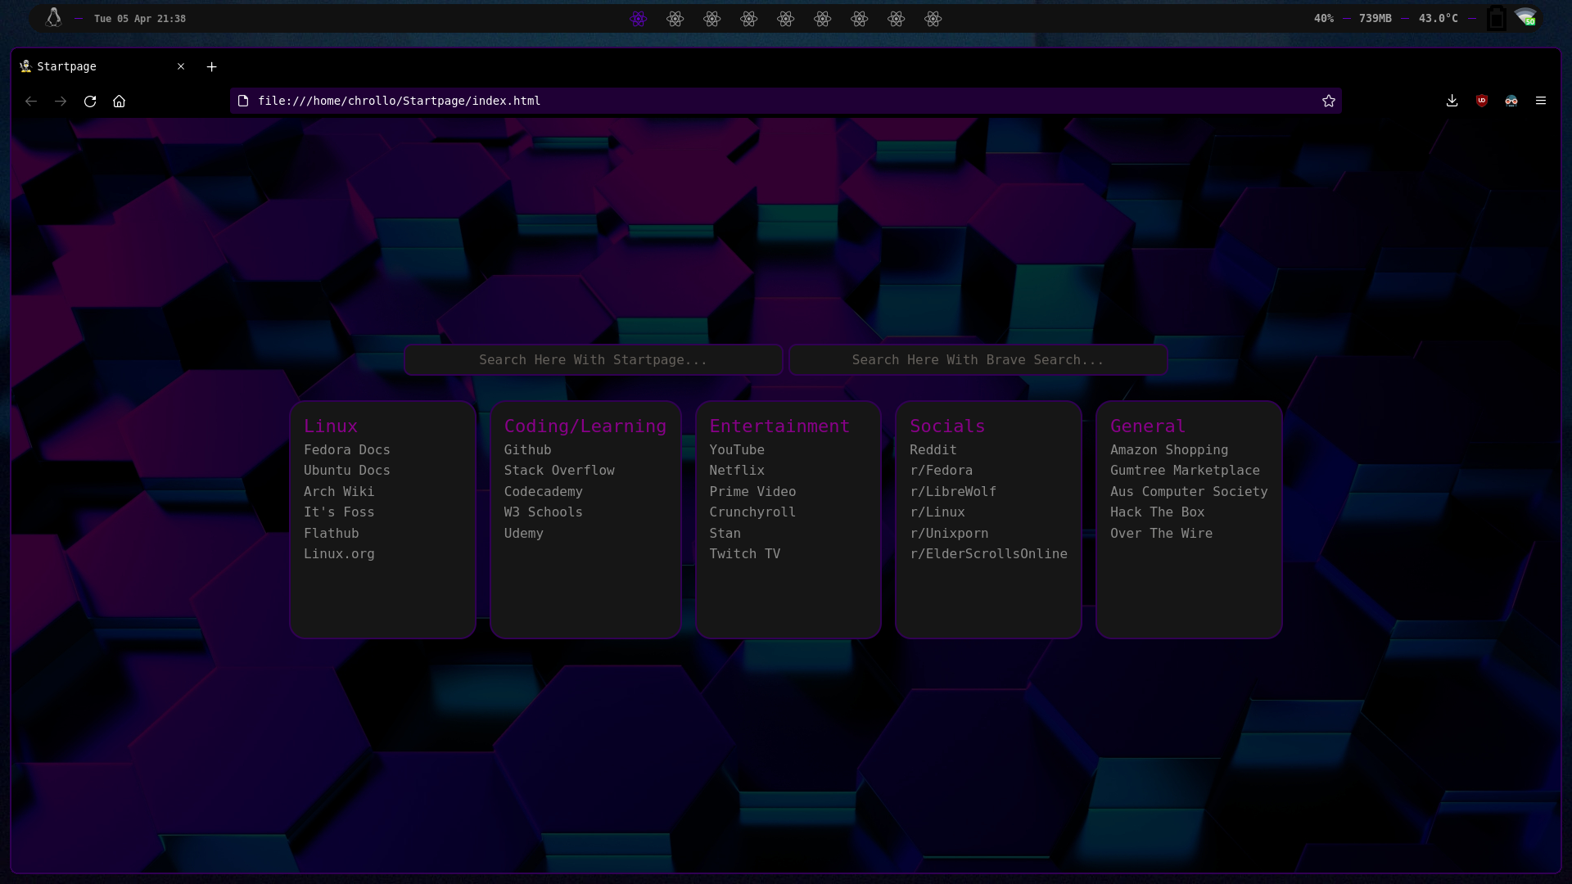
Task: Open the Linux.org link
Action: [x=339, y=554]
